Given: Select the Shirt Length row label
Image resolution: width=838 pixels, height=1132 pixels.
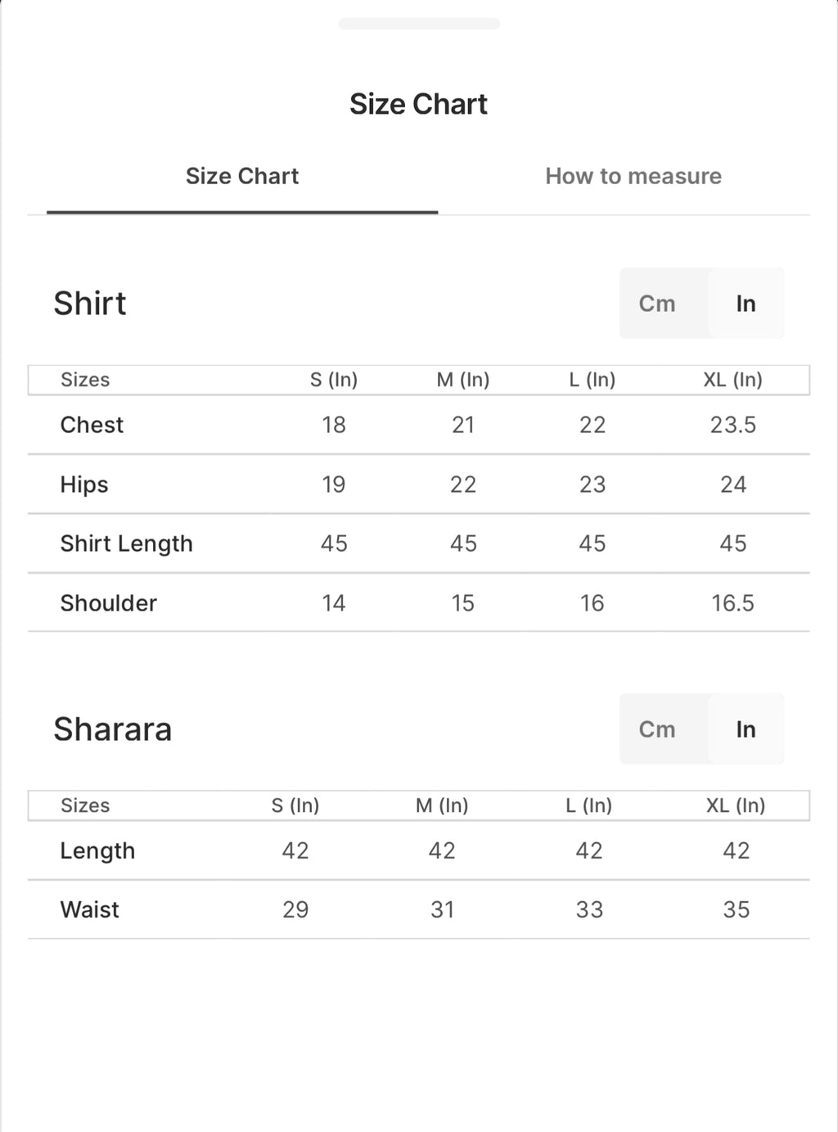Looking at the screenshot, I should point(127,543).
